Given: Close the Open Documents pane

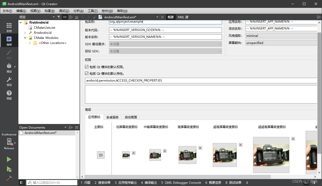Looking at the screenshot, I should point(77,127).
